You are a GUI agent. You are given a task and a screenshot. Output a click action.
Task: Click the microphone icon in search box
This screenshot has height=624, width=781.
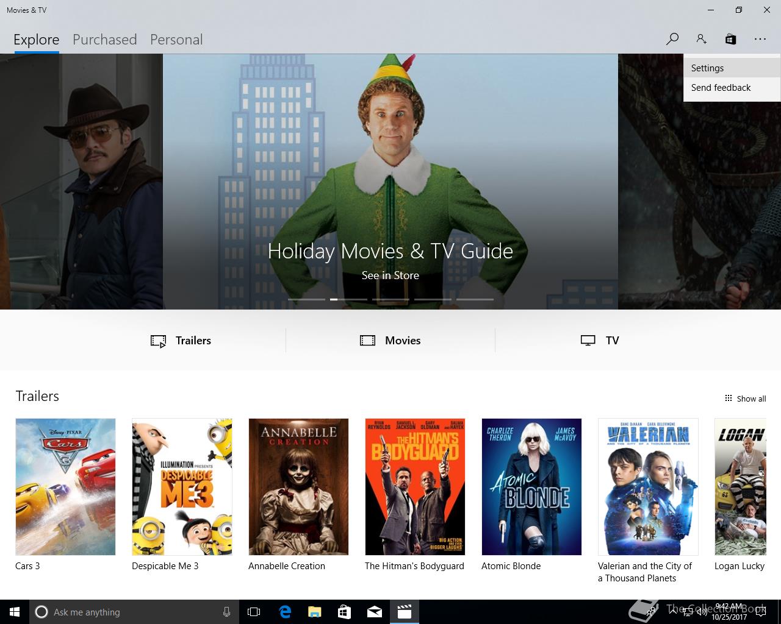226,612
